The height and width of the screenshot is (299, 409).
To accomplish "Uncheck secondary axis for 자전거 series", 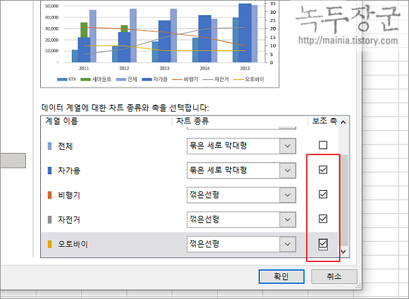I will coord(323,218).
